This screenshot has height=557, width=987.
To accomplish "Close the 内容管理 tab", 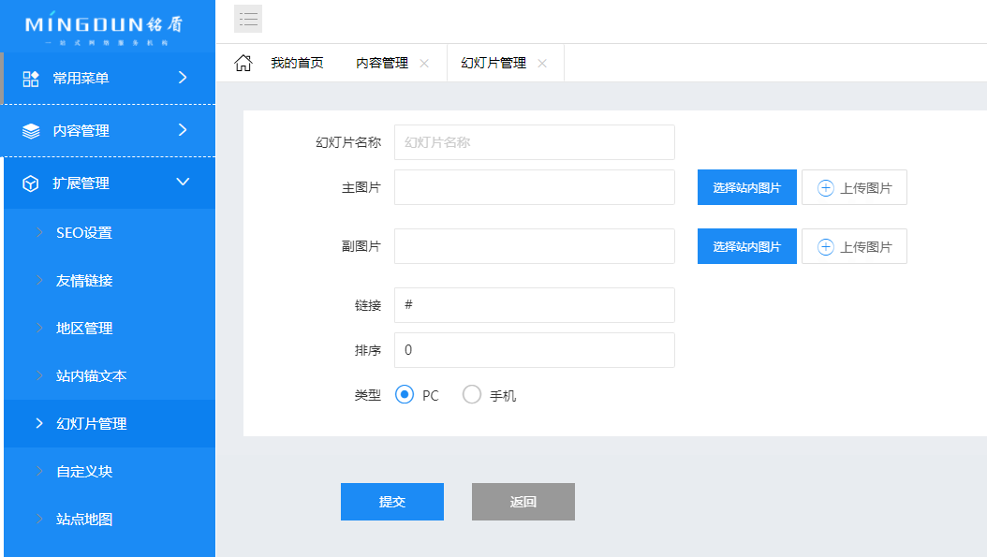I will [424, 64].
